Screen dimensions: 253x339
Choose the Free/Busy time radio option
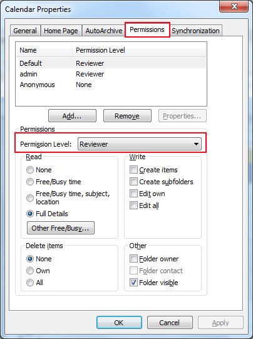point(30,182)
